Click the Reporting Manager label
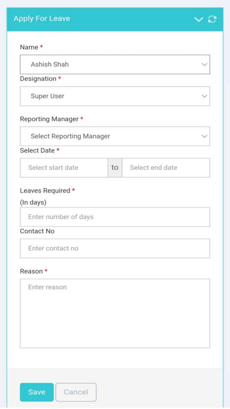Image resolution: width=230 pixels, height=409 pixels. [50, 119]
